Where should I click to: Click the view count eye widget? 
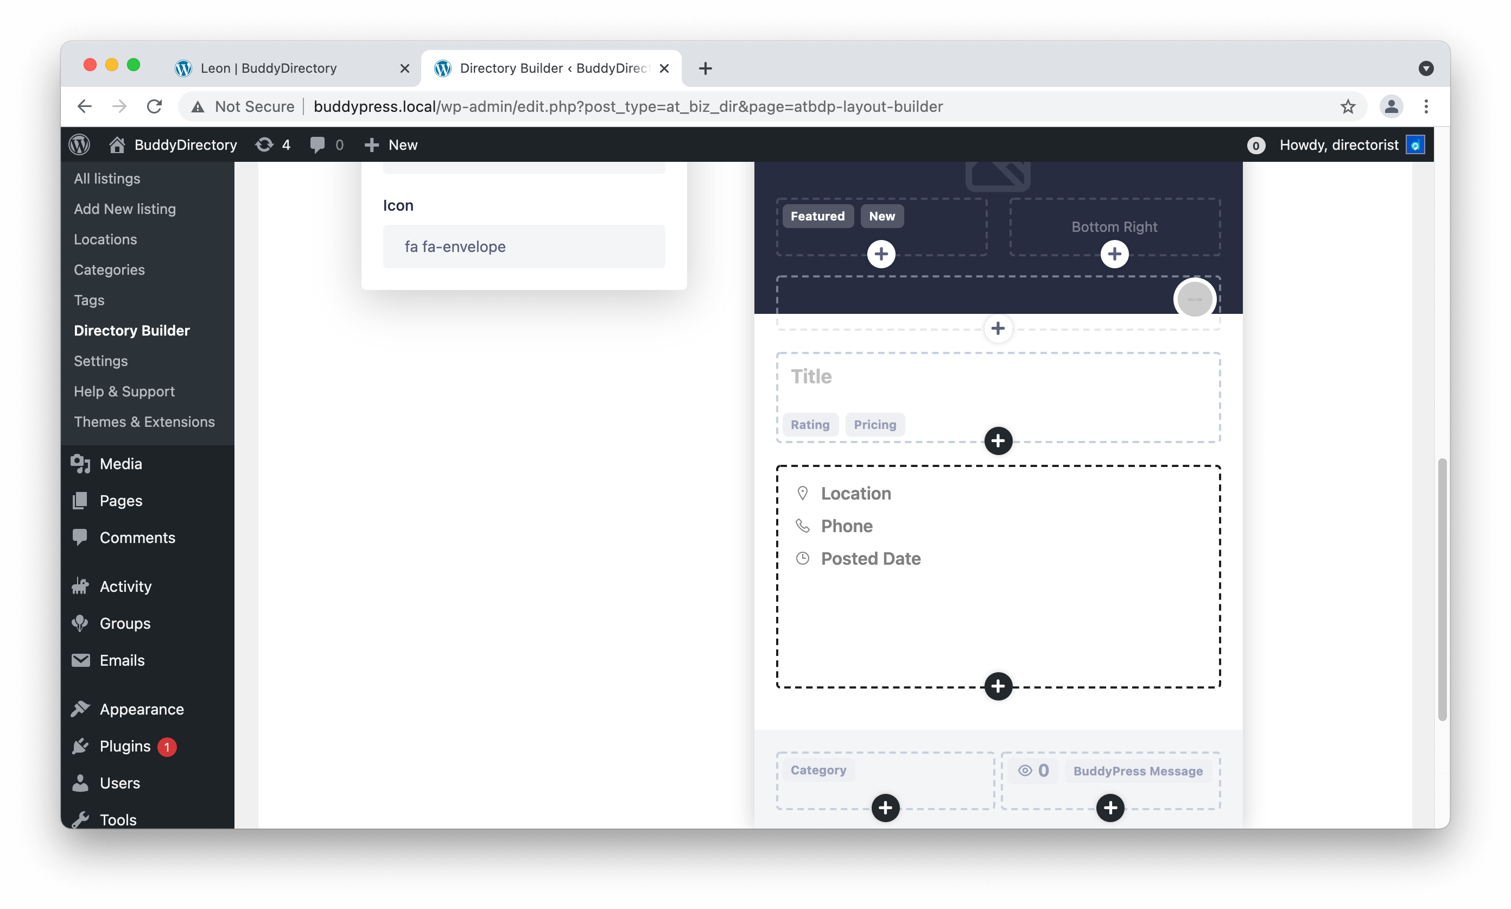(1033, 770)
